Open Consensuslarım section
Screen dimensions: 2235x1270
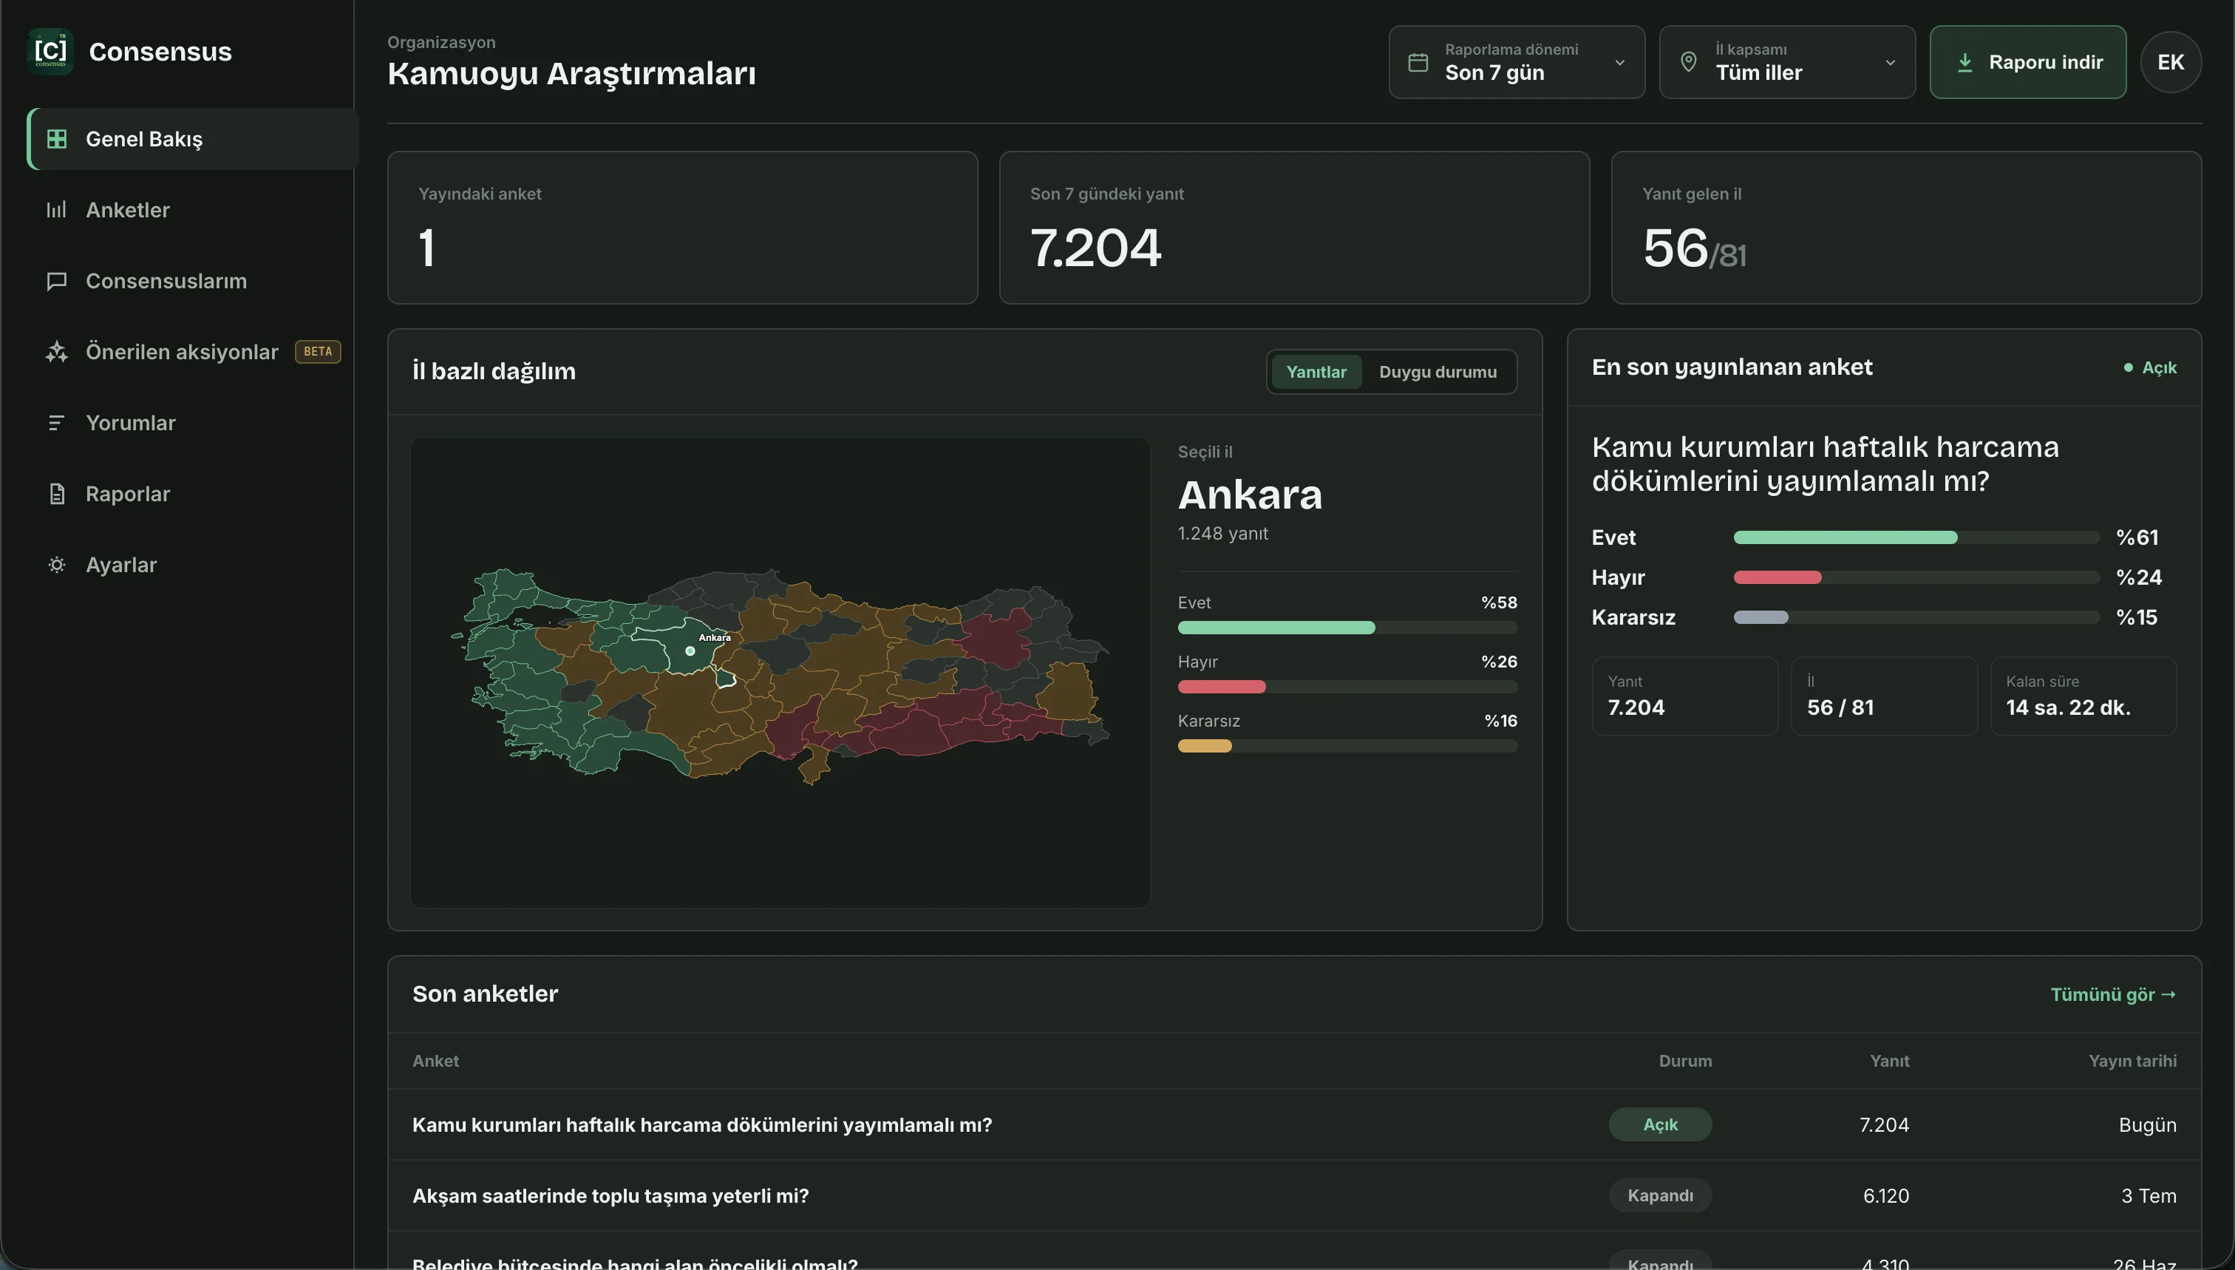pos(193,281)
